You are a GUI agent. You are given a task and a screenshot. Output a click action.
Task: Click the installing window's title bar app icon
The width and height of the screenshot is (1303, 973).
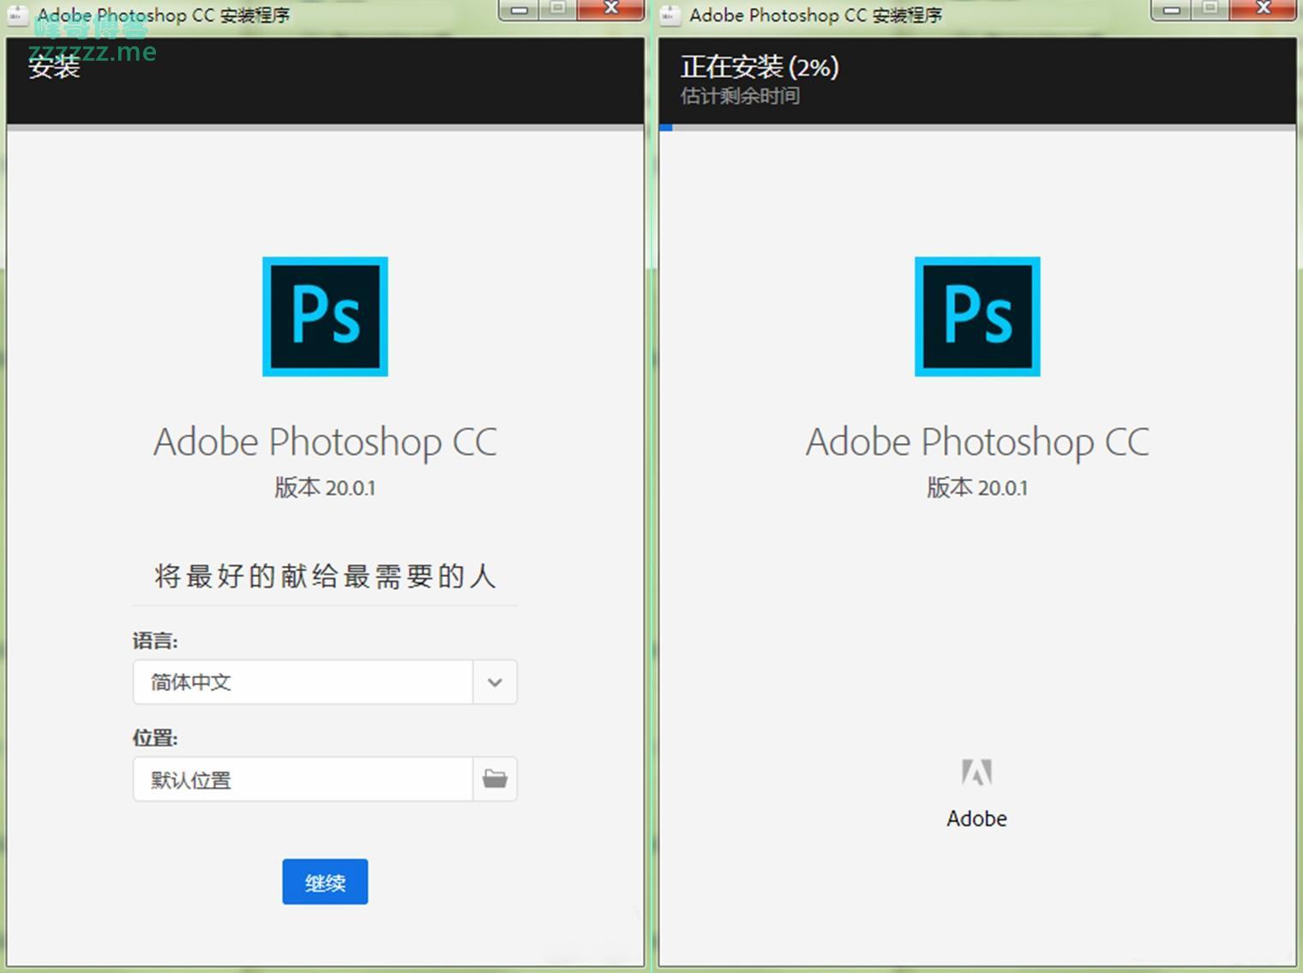click(670, 15)
